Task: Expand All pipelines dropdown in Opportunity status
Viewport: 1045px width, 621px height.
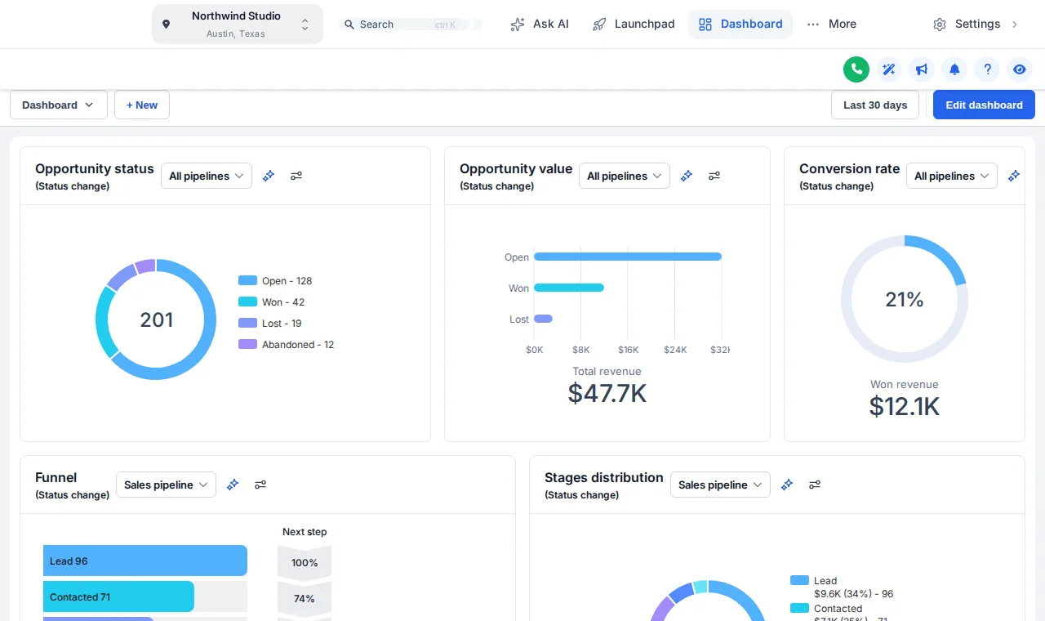Action: 207,176
